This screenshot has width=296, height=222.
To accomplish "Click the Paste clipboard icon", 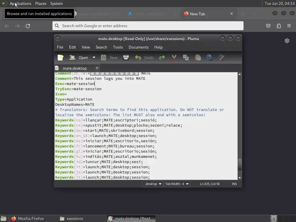I will (198, 58).
